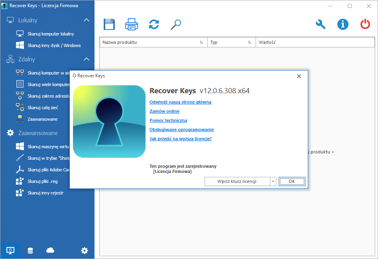
Task: Open dropdown arrow next to Wpisz klucz licencji
Action: click(x=273, y=181)
